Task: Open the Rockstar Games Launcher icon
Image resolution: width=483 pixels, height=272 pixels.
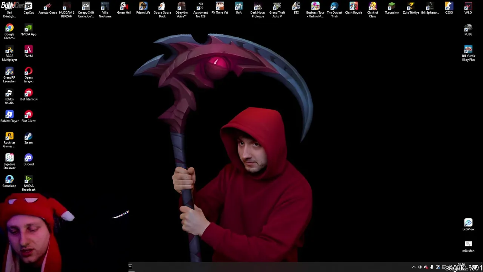Action: pos(9,140)
